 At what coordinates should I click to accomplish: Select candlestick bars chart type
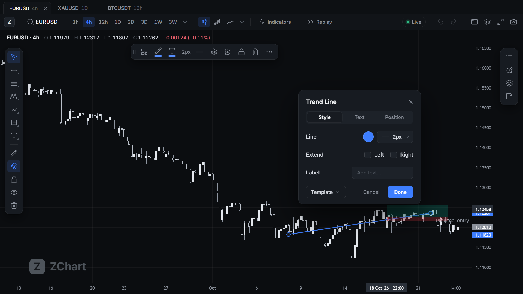(204, 22)
